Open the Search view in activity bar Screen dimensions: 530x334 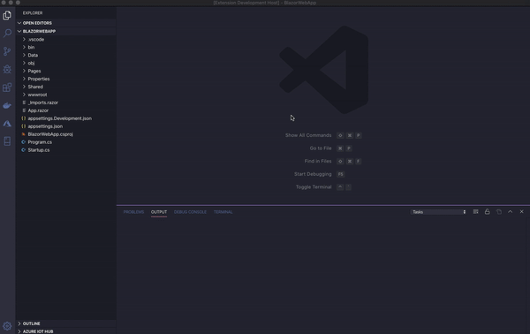point(7,33)
